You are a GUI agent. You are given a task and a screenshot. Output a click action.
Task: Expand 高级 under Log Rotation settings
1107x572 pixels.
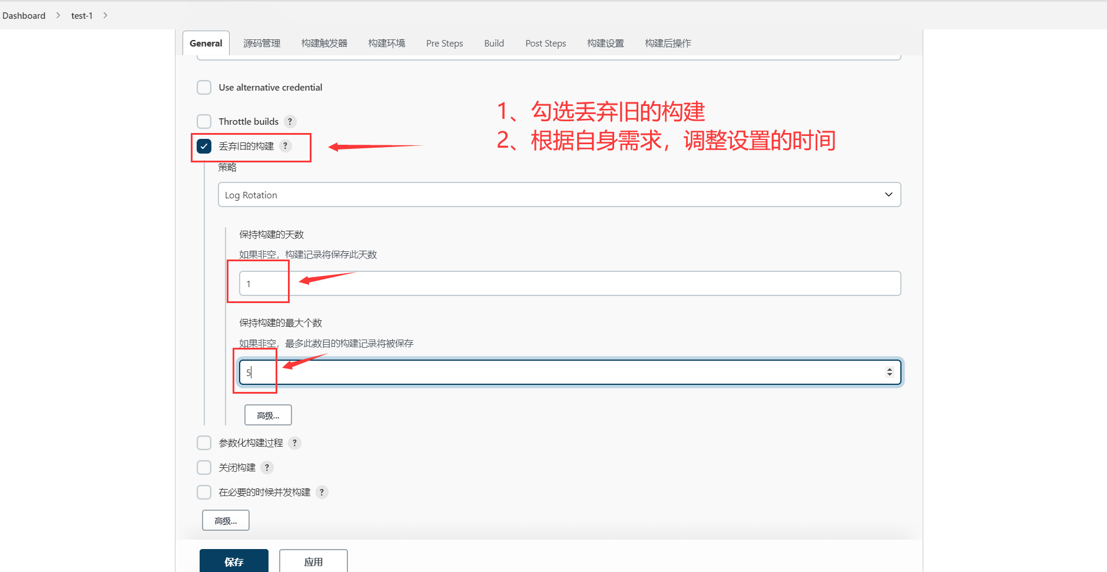pos(268,415)
